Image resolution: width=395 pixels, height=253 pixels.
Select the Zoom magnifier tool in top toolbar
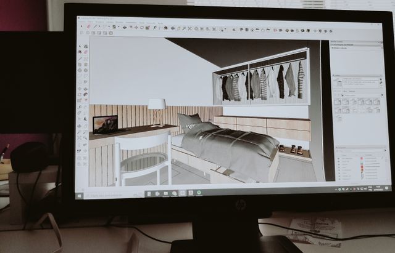pyautogui.click(x=155, y=27)
